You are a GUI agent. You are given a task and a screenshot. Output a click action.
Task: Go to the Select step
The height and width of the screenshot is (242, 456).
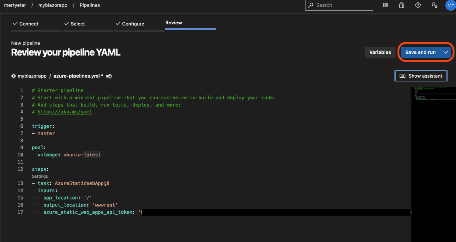(74, 24)
